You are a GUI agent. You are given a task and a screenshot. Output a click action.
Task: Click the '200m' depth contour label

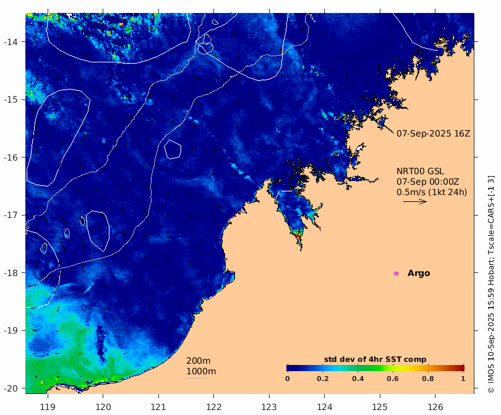[198, 361]
